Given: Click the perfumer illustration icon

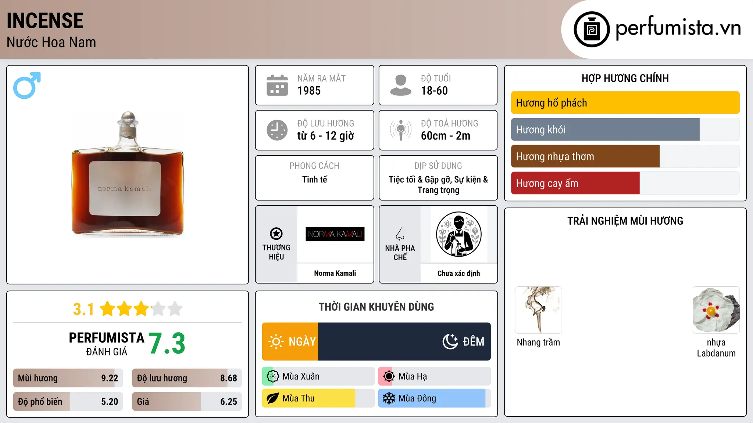Looking at the screenshot, I should click(458, 234).
